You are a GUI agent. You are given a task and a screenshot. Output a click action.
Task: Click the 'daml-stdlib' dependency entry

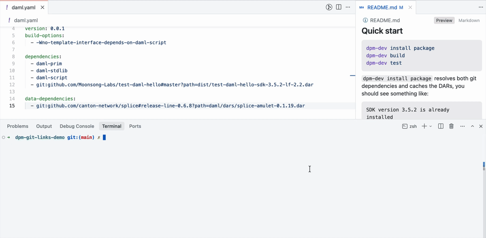click(52, 71)
